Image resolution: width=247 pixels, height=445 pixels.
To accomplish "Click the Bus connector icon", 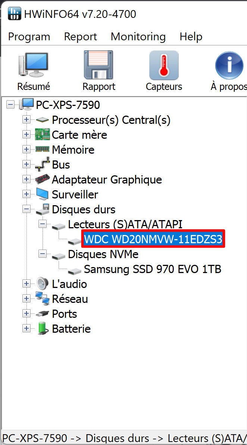I will coord(42,164).
